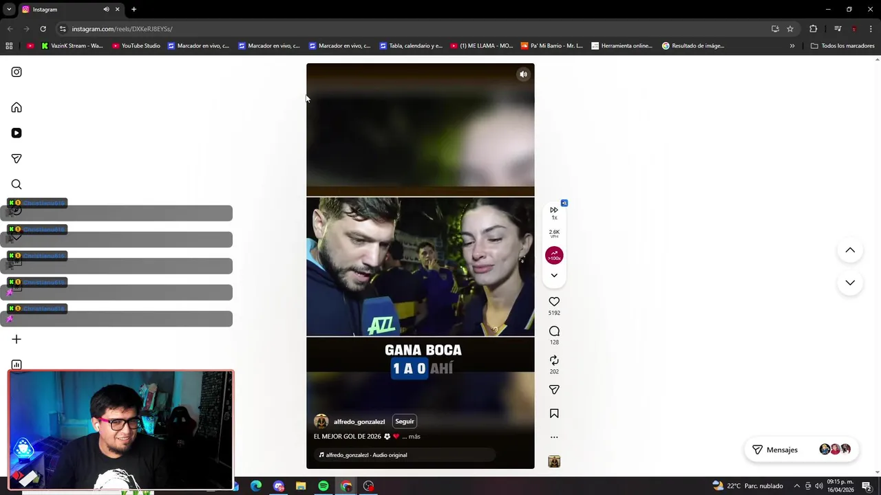Viewport: 881px width, 495px height.
Task: Go to previous reel with up arrow
Action: click(x=850, y=250)
